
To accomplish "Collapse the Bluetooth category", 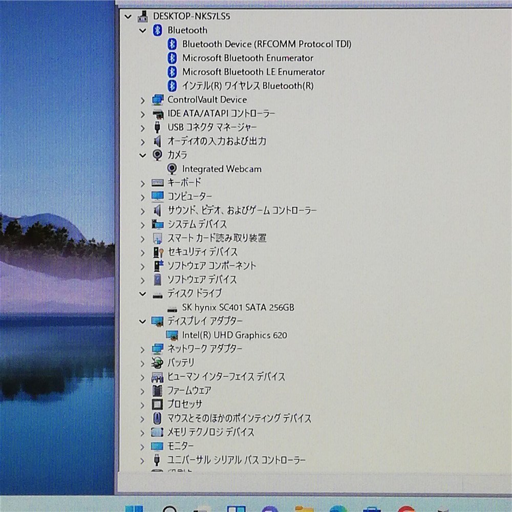I will [142, 30].
